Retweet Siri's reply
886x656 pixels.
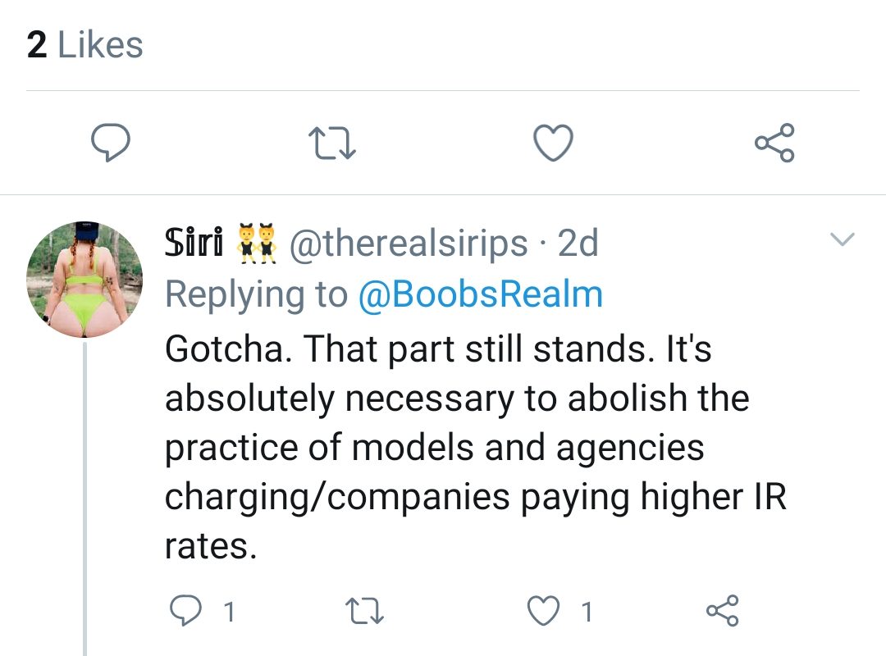[364, 612]
